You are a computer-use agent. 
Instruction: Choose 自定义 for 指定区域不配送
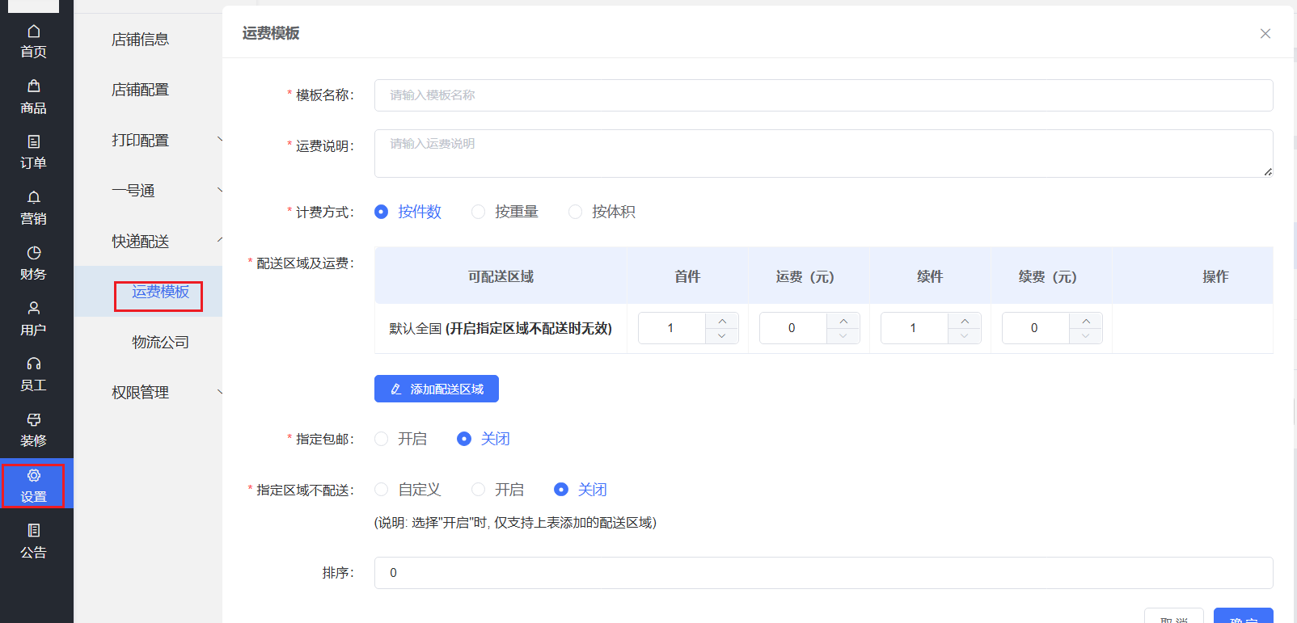pos(408,490)
